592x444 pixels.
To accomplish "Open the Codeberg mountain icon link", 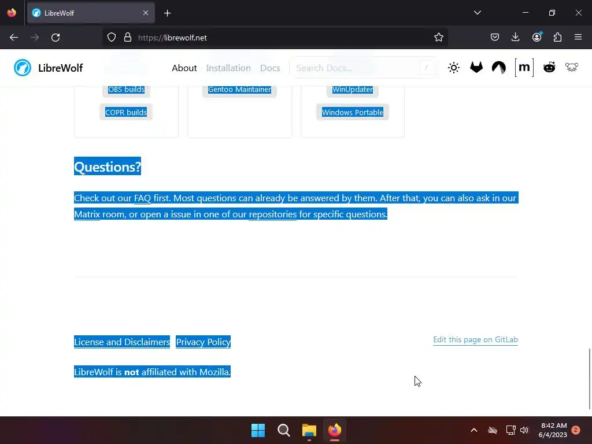I will [x=499, y=68].
